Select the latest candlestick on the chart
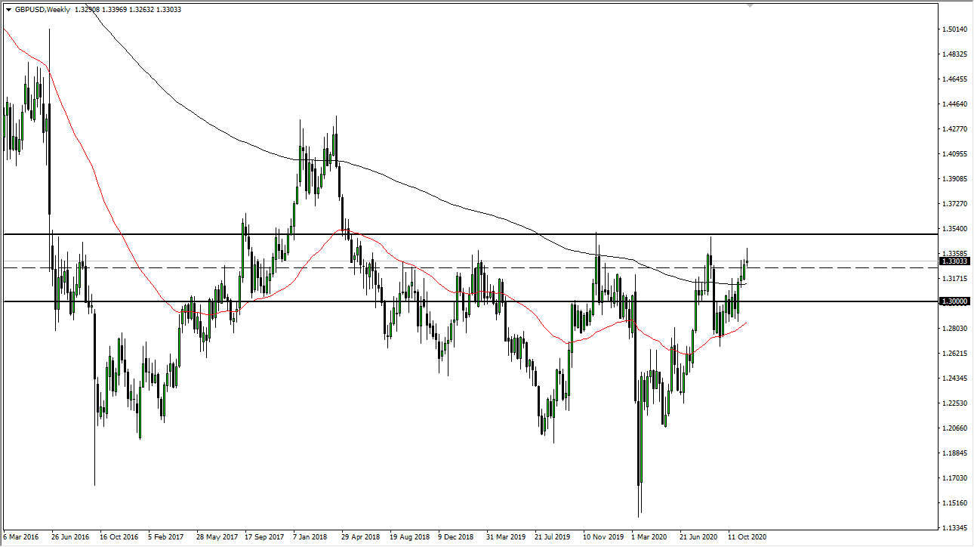This screenshot has width=974, height=547. pyautogui.click(x=746, y=261)
